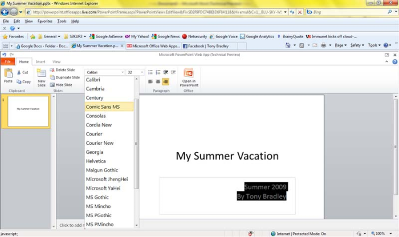This screenshot has height=237, width=399.
Task: Add a New Slide
Action: pos(41,77)
